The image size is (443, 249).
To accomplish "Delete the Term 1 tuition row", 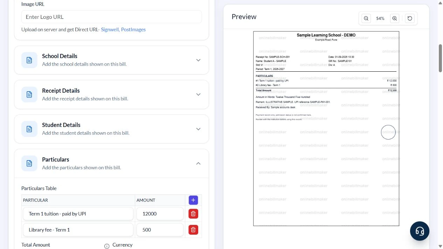I will pos(193,214).
